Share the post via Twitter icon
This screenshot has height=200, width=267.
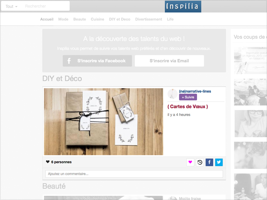click(219, 162)
